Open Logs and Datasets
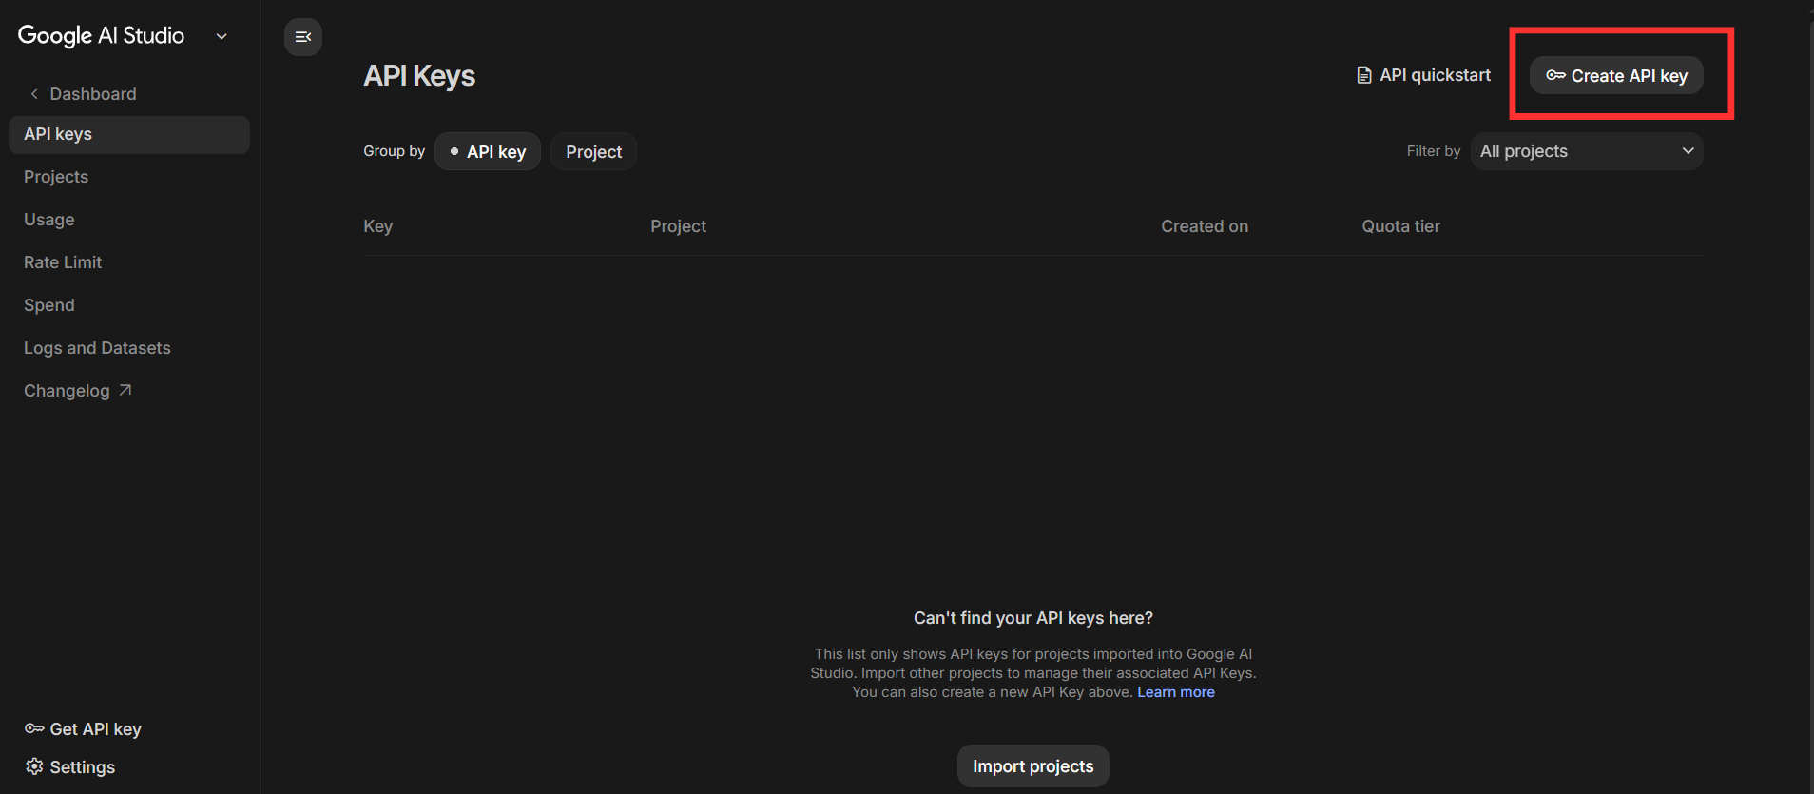The width and height of the screenshot is (1814, 794). (x=97, y=348)
